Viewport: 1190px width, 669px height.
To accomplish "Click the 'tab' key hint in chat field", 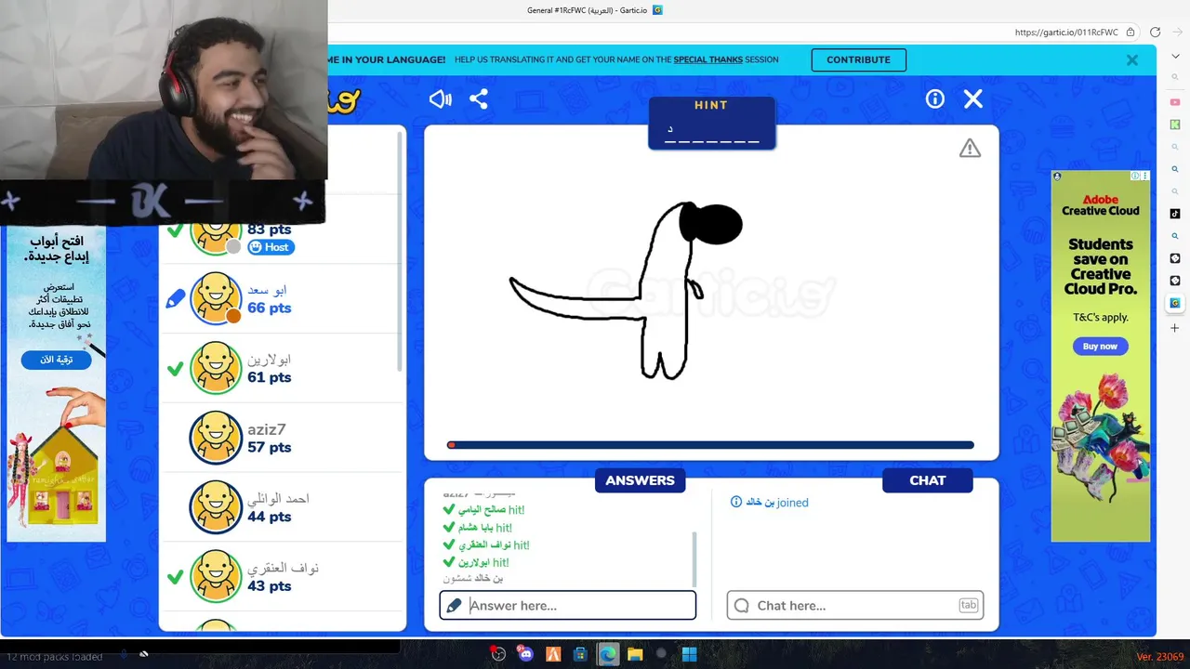I will (x=969, y=605).
